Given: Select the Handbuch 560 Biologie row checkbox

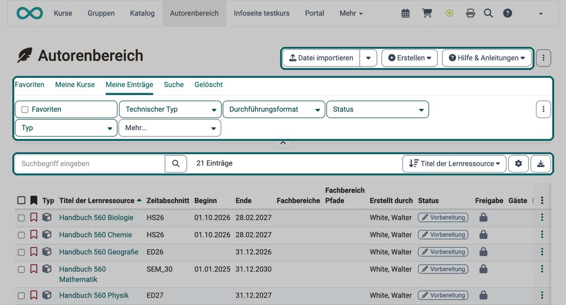Looking at the screenshot, I should click(x=21, y=218).
